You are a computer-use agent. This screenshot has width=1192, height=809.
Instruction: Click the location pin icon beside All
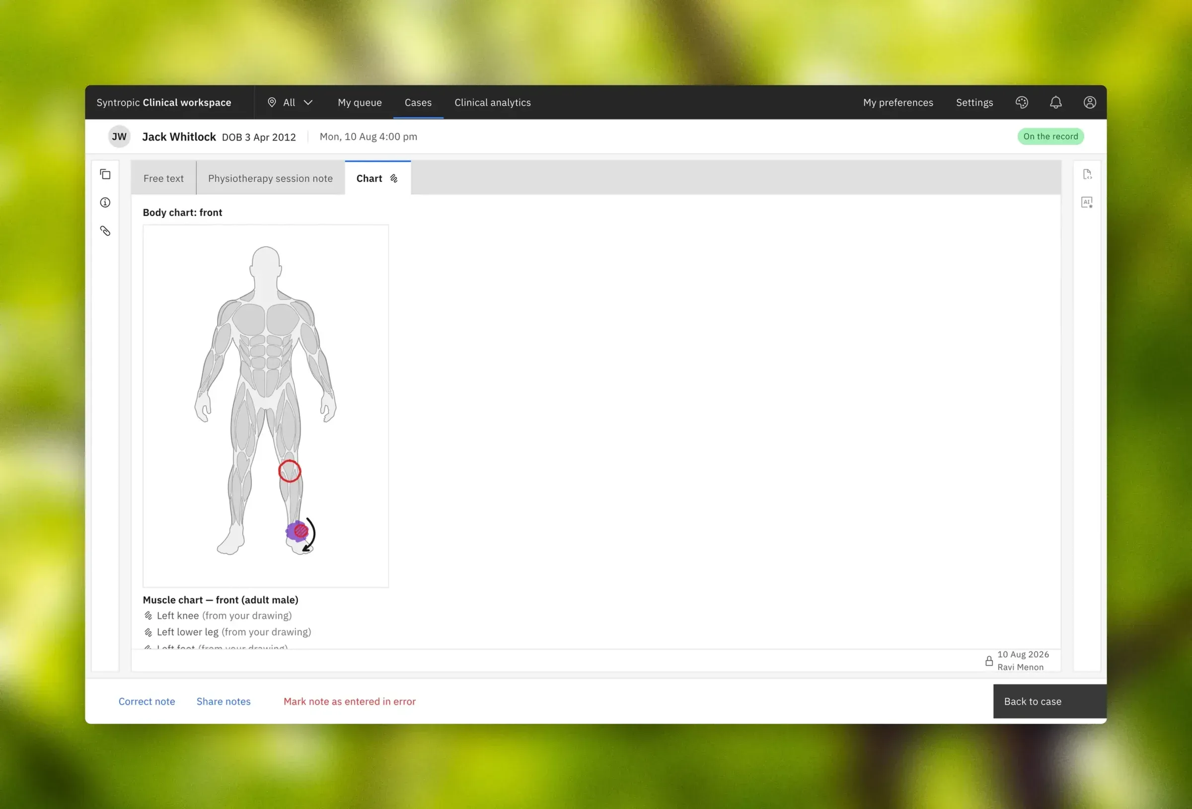click(x=272, y=103)
